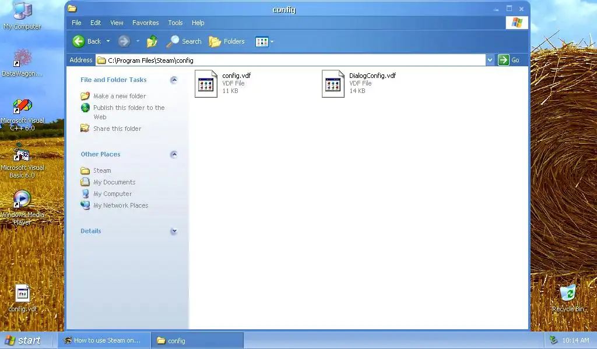The image size is (597, 349).
Task: Click the Make a new folder icon
Action: click(85, 96)
